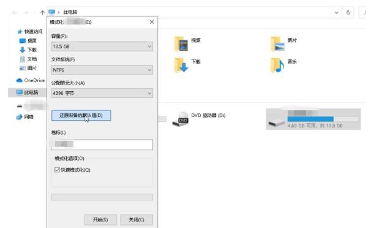The width and height of the screenshot is (371, 228).
Task: Open the 音乐 (Music) folder icon
Action: [x=277, y=65]
